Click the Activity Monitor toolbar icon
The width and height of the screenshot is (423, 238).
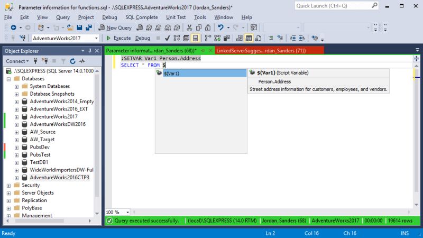(x=254, y=28)
